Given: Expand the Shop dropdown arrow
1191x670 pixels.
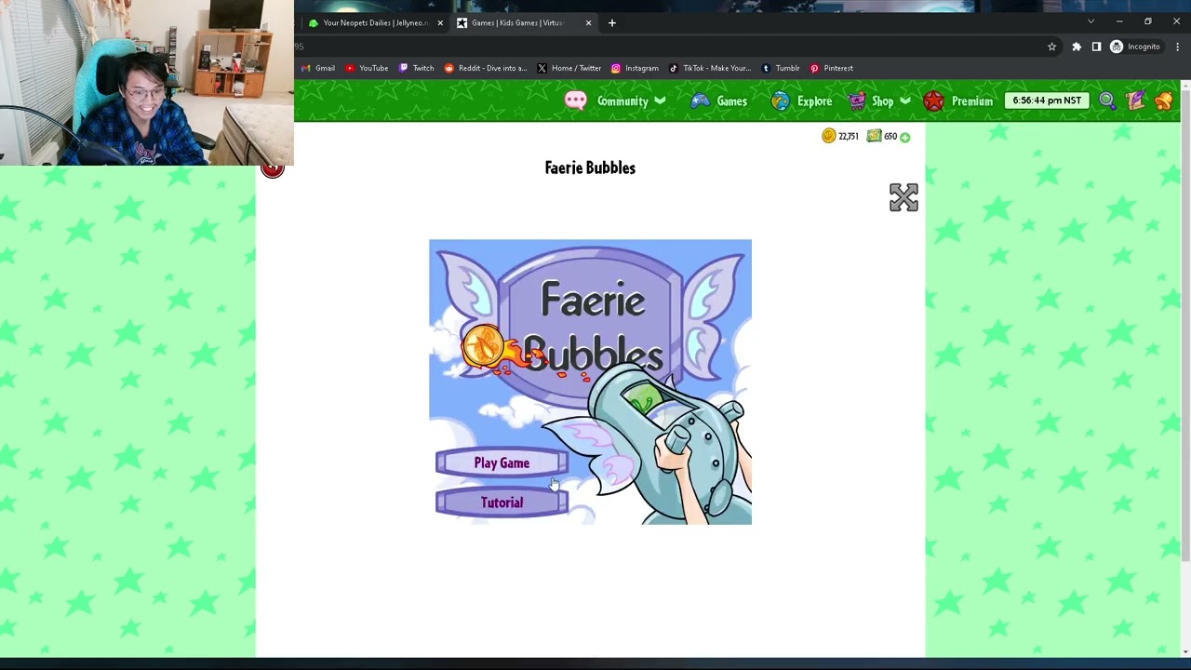Looking at the screenshot, I should (905, 100).
